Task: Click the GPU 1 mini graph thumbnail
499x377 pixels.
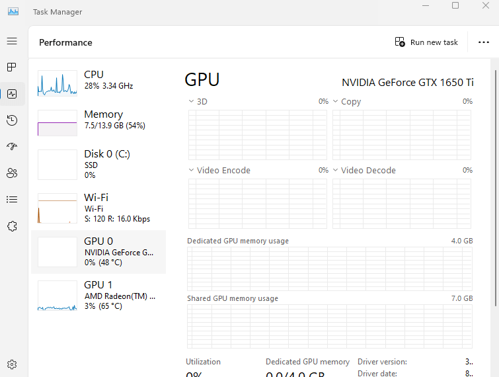Action: pyautogui.click(x=58, y=296)
